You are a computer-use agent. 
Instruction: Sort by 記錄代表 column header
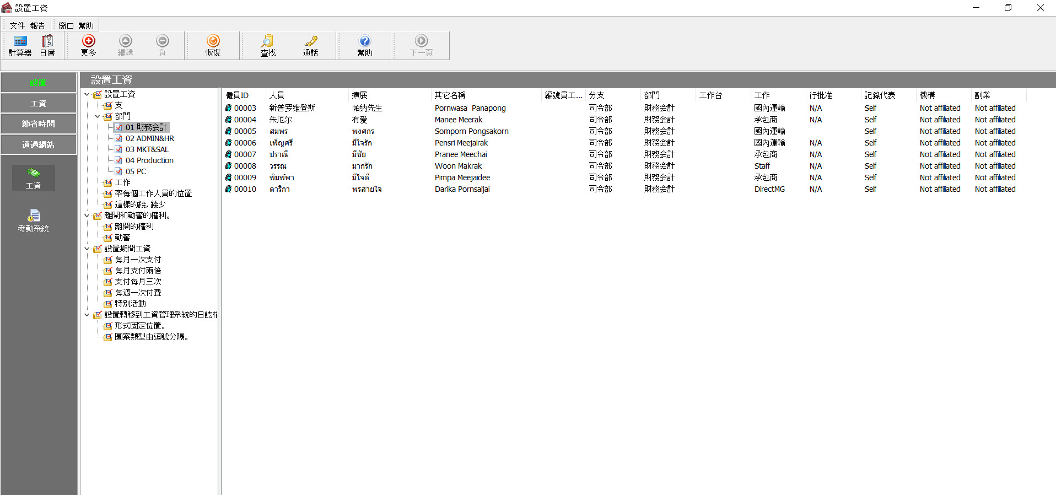tap(888, 95)
